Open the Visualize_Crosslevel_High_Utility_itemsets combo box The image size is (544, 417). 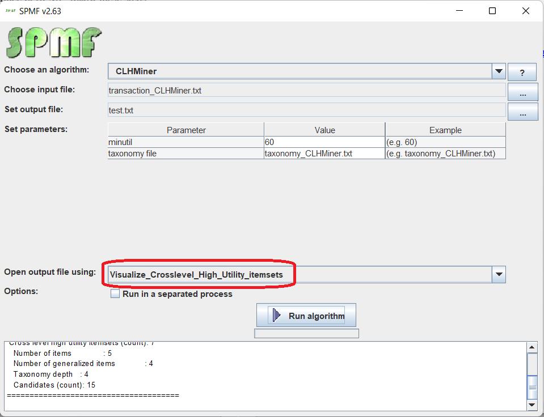300,275
